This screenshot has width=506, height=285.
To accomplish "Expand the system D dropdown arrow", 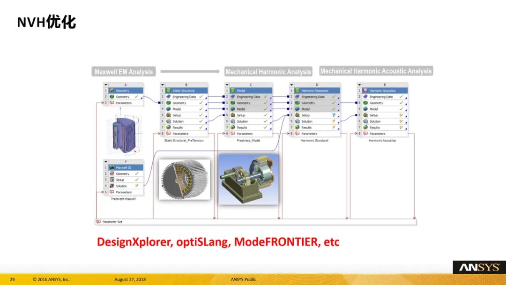I will 291,85.
